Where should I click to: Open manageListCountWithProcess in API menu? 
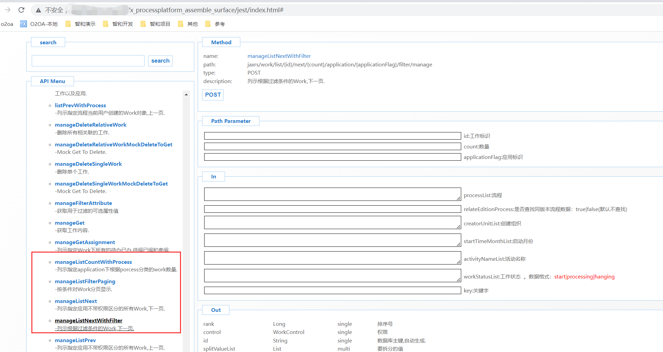coord(93,262)
